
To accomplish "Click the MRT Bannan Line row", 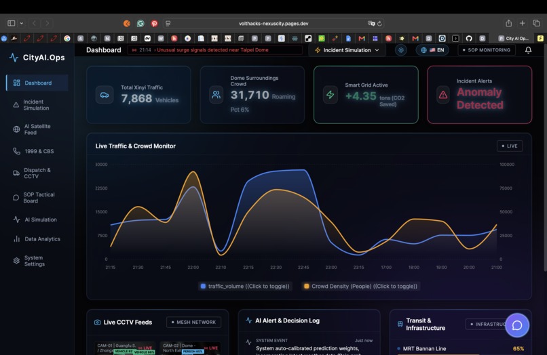I will click(x=461, y=349).
